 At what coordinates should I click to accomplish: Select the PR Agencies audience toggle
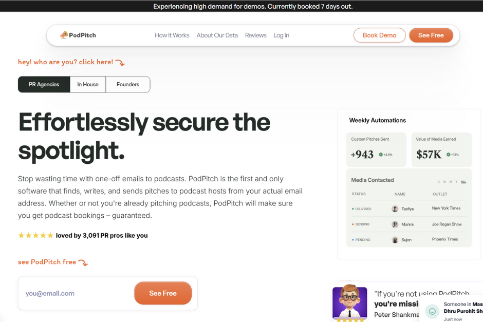(x=44, y=84)
